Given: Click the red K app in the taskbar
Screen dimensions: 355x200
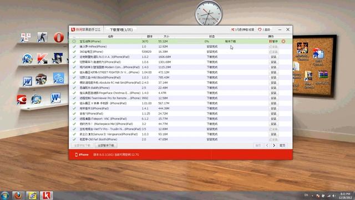Looking at the screenshot, I should (47, 196).
